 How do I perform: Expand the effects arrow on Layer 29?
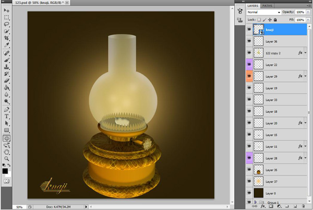click(306, 76)
